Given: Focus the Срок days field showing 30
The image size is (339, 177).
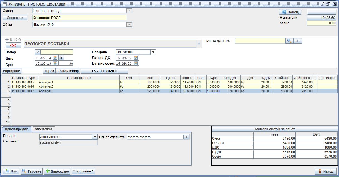Looking at the screenshot, I should (x=66, y=63).
